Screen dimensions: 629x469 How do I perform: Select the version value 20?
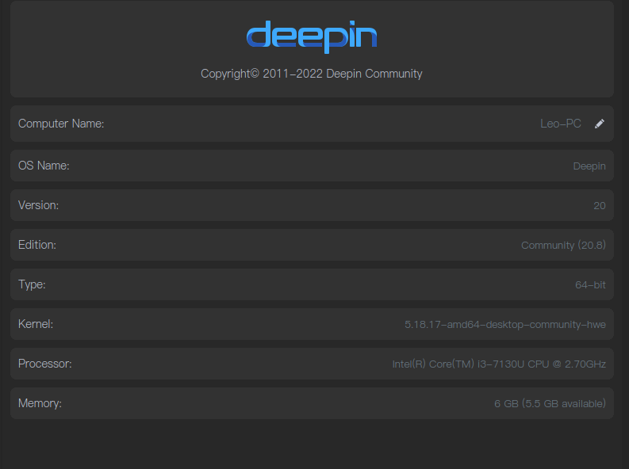coord(600,206)
